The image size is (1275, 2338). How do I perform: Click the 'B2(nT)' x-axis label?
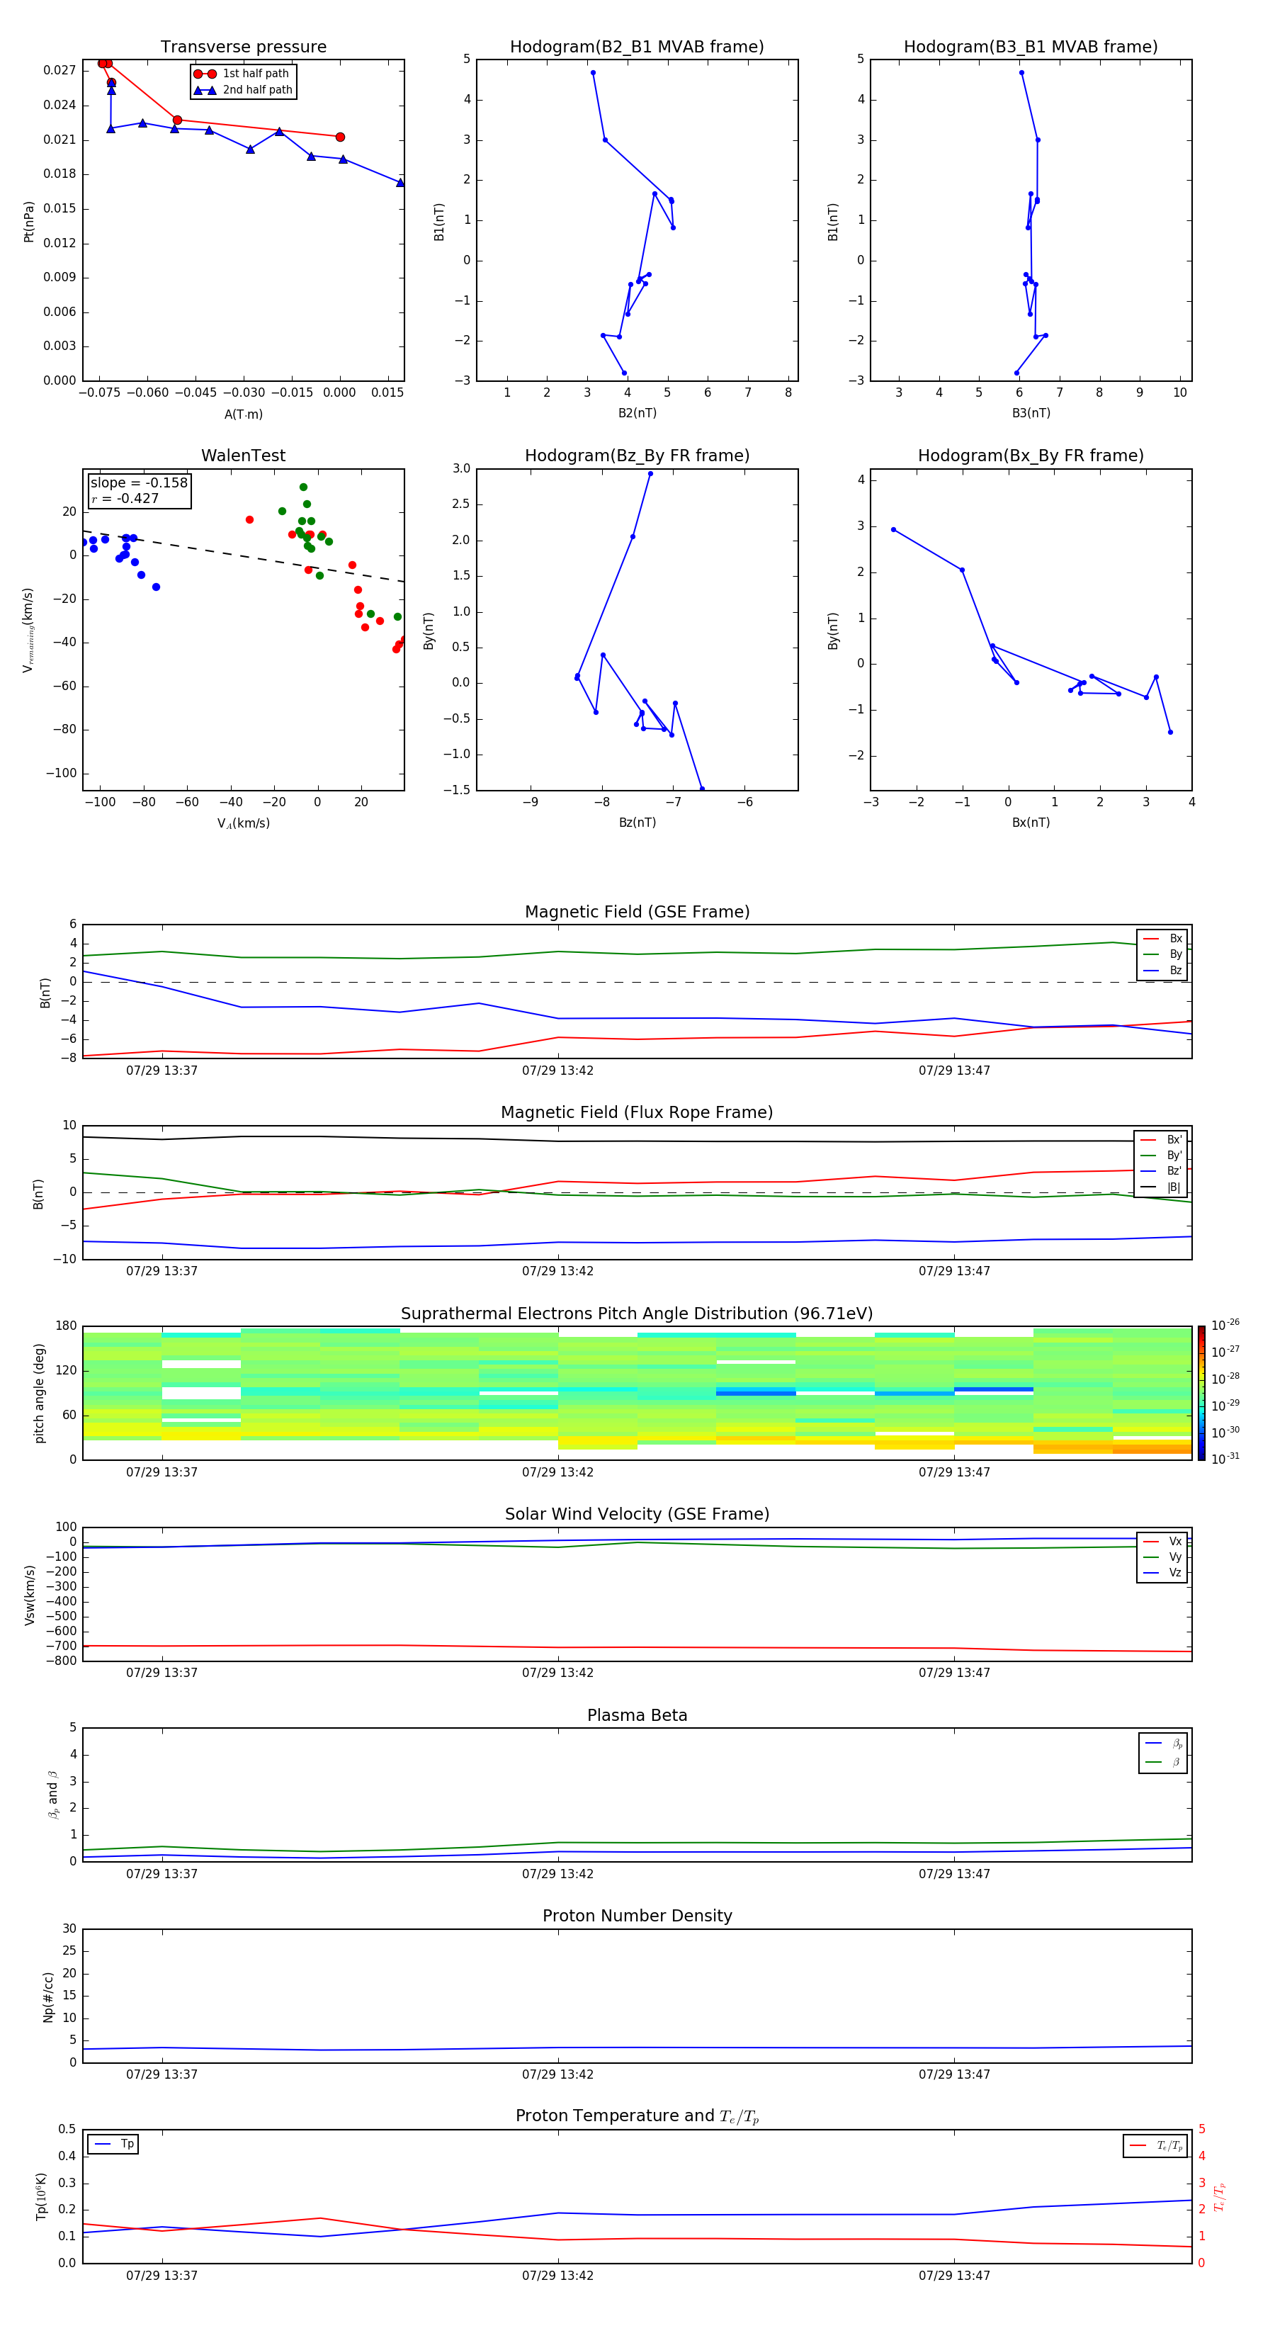tap(637, 413)
